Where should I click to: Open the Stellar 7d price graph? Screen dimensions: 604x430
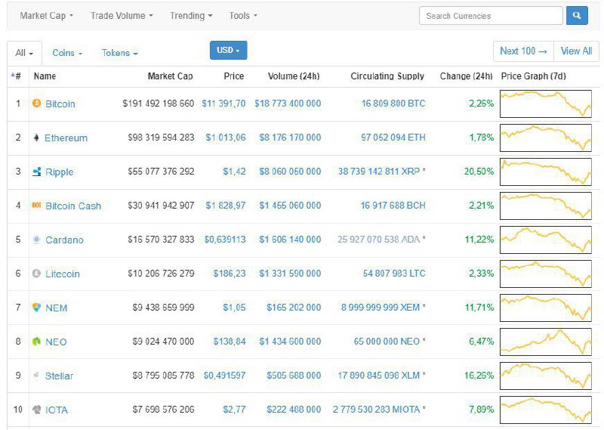545,376
